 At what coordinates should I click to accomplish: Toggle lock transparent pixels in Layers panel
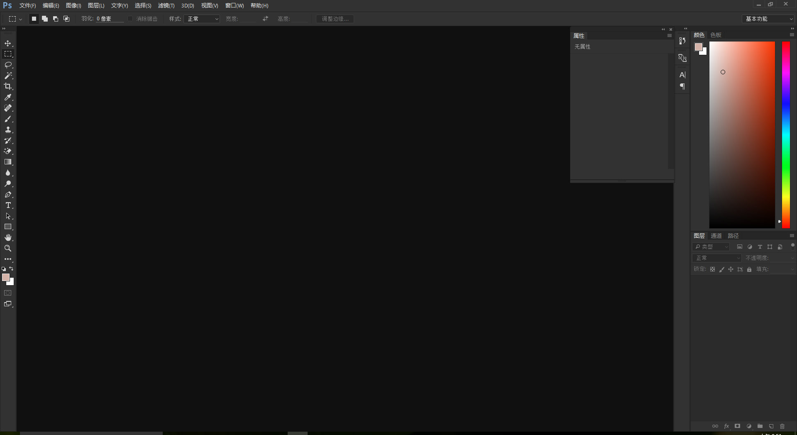(712, 269)
